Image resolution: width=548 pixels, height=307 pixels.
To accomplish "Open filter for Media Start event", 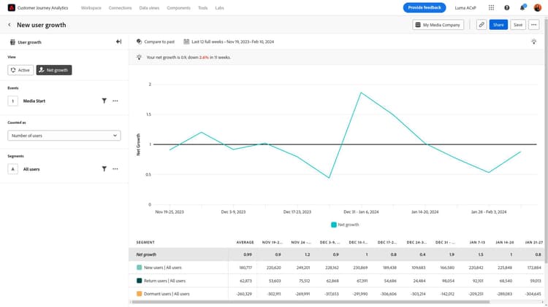I will point(104,101).
